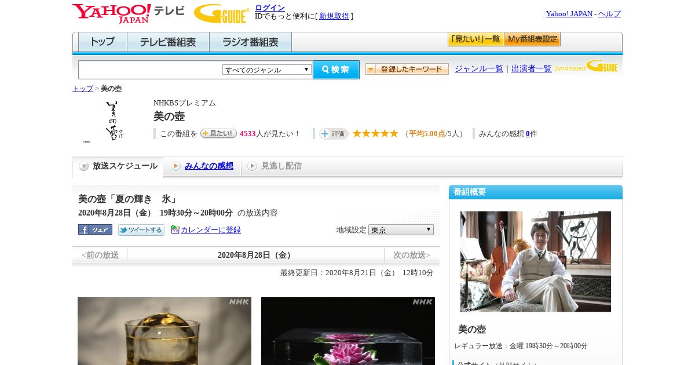The height and width of the screenshot is (365, 695).
Task: Open the ヘルプ link
Action: click(609, 14)
